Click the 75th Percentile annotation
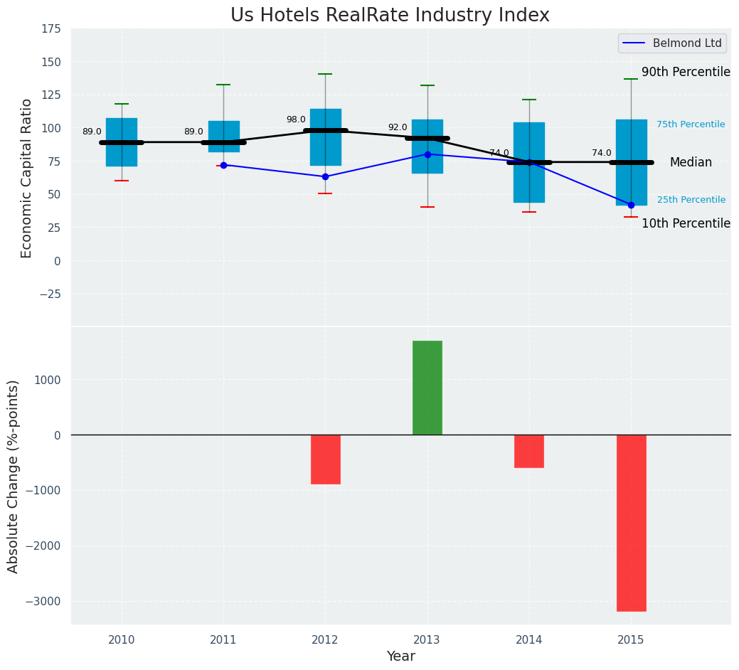Viewport: 739px width, 670px height. 691,124
